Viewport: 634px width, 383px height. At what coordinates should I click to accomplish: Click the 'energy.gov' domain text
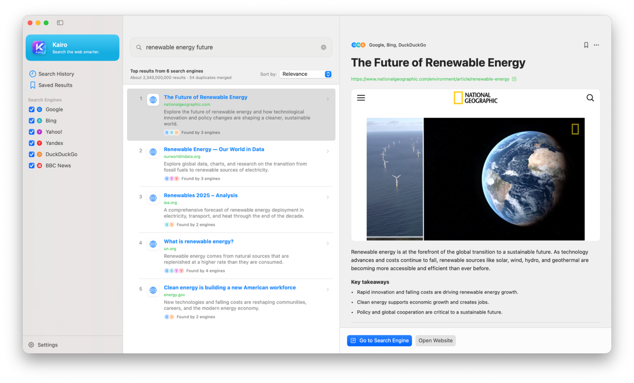pyautogui.click(x=174, y=295)
